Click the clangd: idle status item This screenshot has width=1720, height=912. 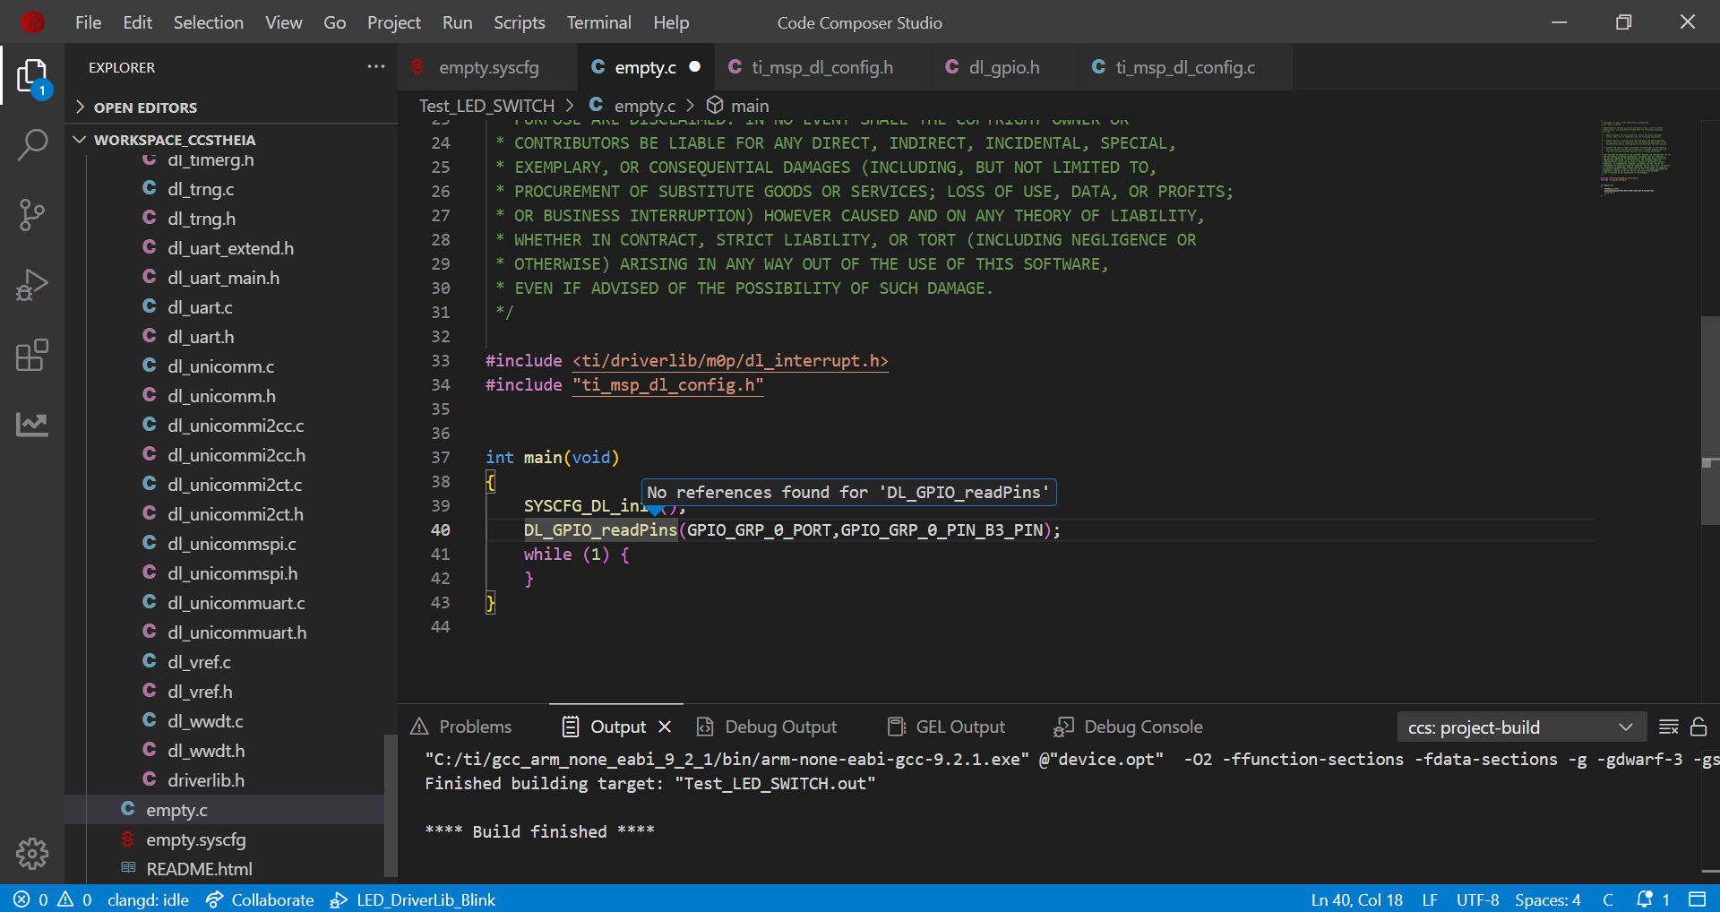(148, 899)
